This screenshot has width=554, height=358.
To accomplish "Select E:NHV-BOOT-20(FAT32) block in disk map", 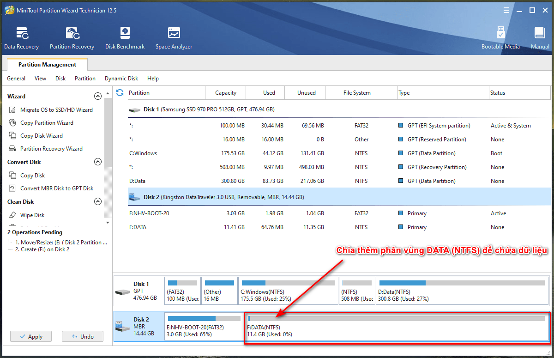I will click(x=203, y=327).
